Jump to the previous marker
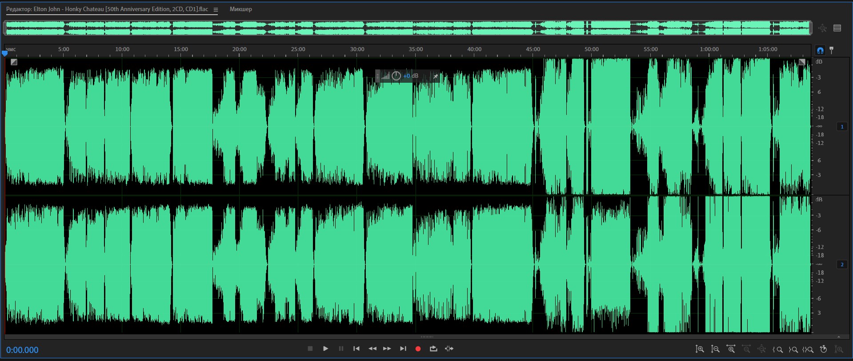The width and height of the screenshot is (853, 361). [356, 349]
